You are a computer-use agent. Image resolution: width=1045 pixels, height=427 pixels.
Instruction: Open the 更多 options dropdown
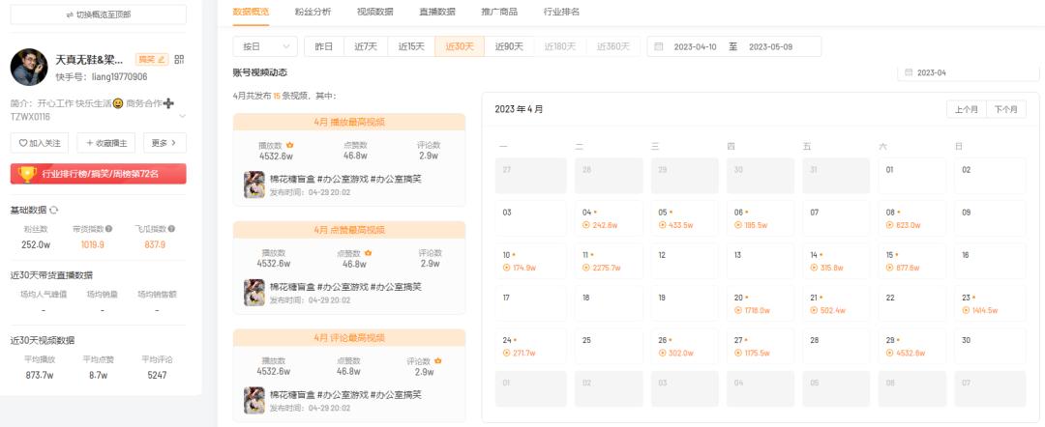tap(164, 142)
